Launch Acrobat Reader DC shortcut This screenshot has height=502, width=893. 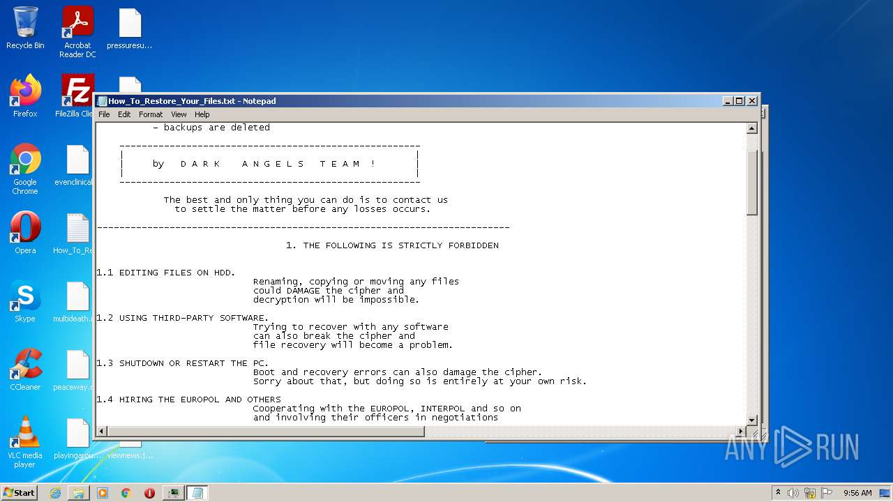coord(77,32)
